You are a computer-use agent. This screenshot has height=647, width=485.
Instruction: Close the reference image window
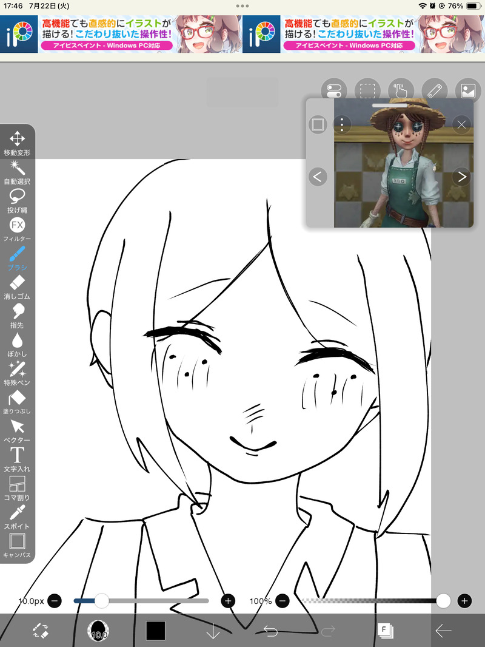461,124
